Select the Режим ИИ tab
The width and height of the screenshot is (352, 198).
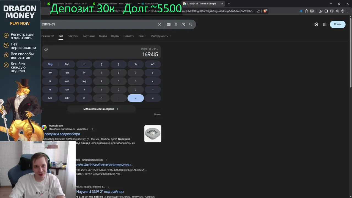(48, 36)
